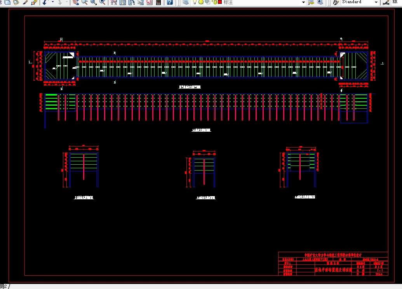Open the Dimension Style manager icon
Viewport: 402px width, 289px height.
pos(386,2)
